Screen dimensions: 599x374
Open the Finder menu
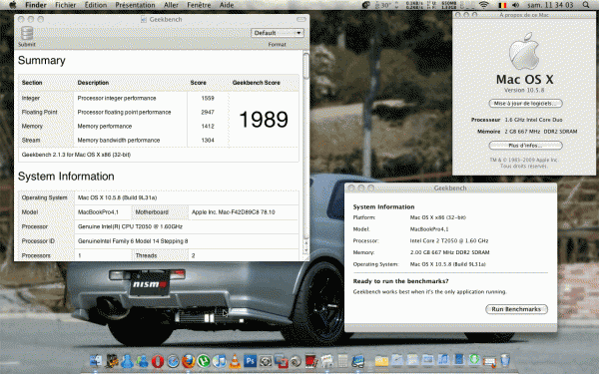(x=36, y=5)
